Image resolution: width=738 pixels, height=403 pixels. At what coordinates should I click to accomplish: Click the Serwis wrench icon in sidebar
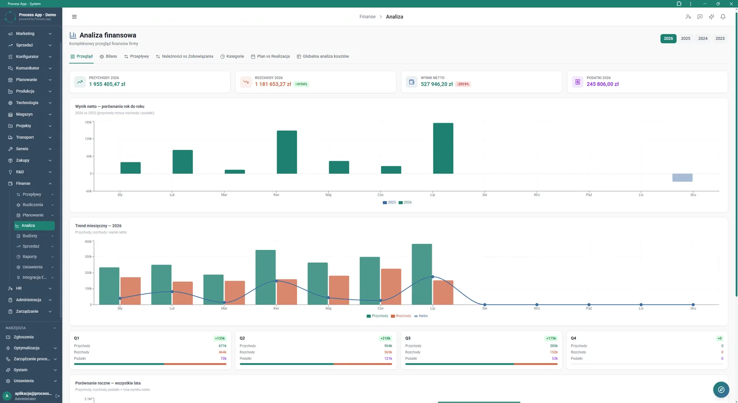[10, 149]
